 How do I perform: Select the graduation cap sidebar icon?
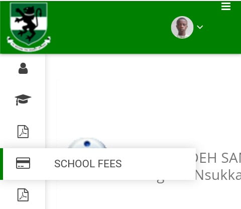(23, 100)
